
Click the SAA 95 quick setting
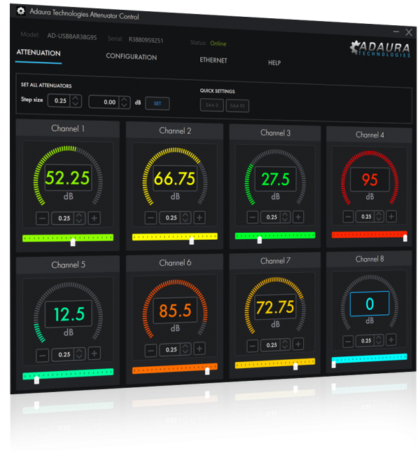[x=237, y=106]
